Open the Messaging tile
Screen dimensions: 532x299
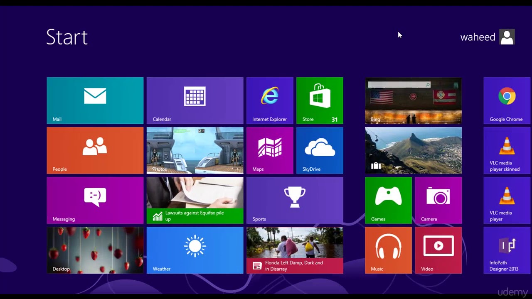pos(95,200)
